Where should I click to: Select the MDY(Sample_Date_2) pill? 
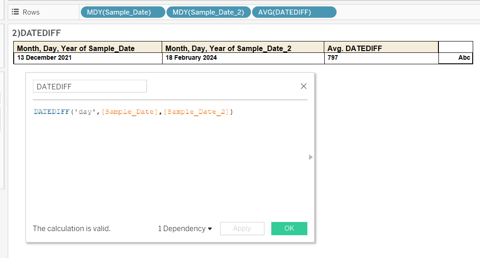pos(208,12)
